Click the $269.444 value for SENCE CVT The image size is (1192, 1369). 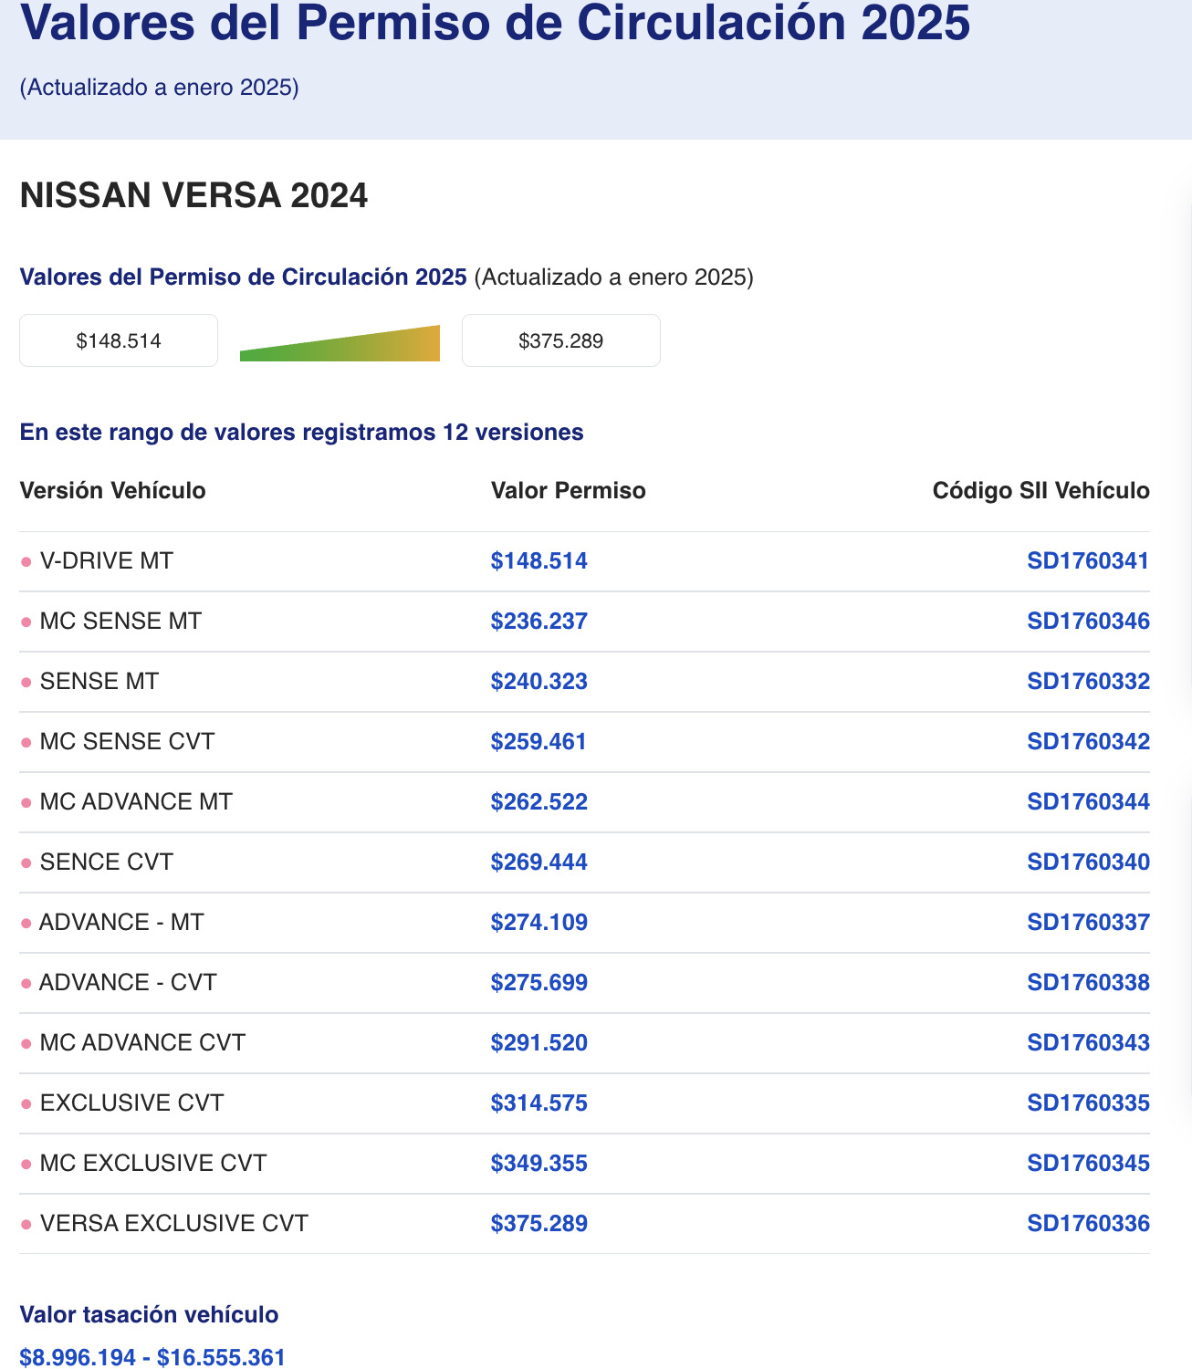click(x=538, y=862)
